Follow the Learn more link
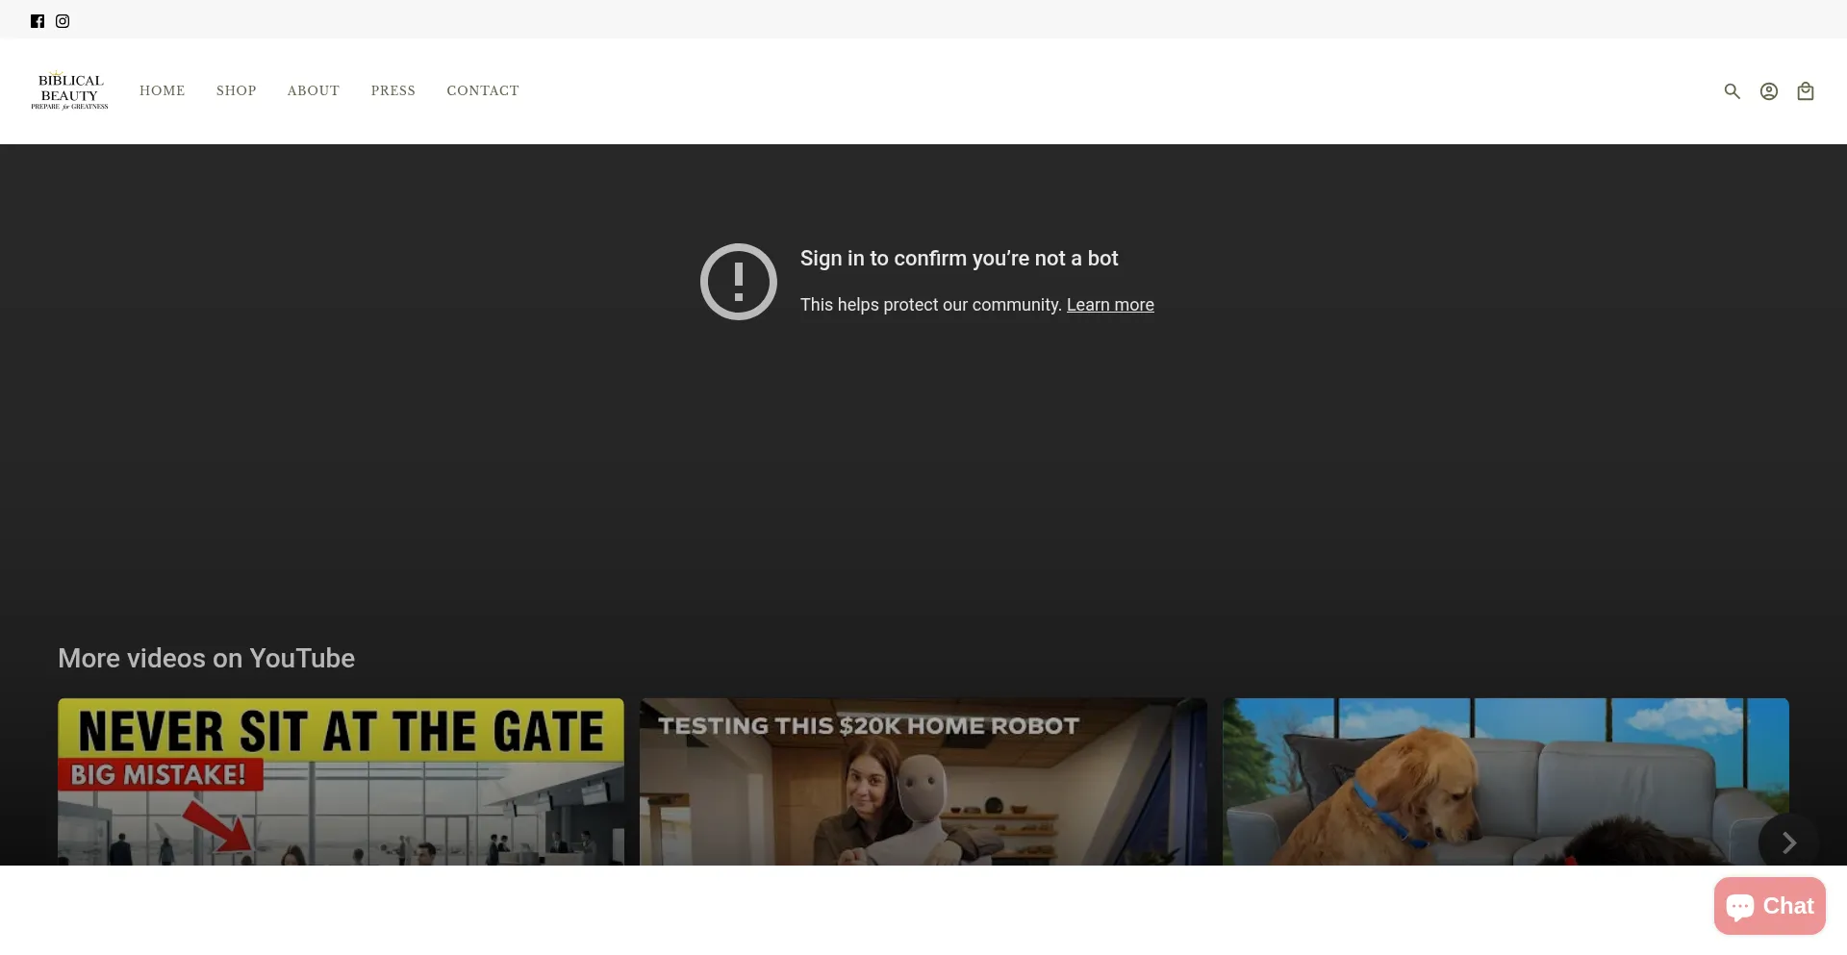 [1109, 305]
